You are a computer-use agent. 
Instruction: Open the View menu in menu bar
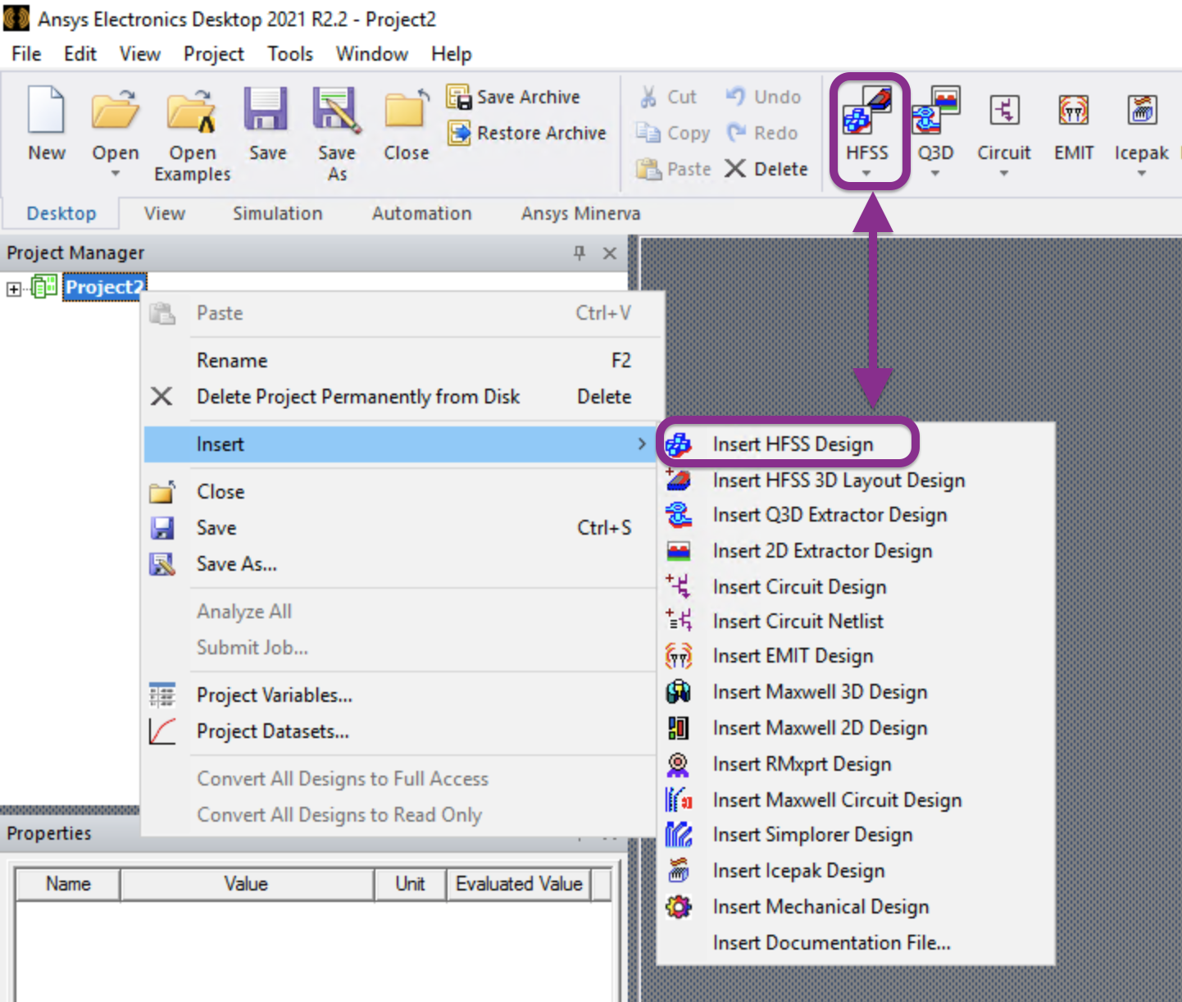(140, 54)
